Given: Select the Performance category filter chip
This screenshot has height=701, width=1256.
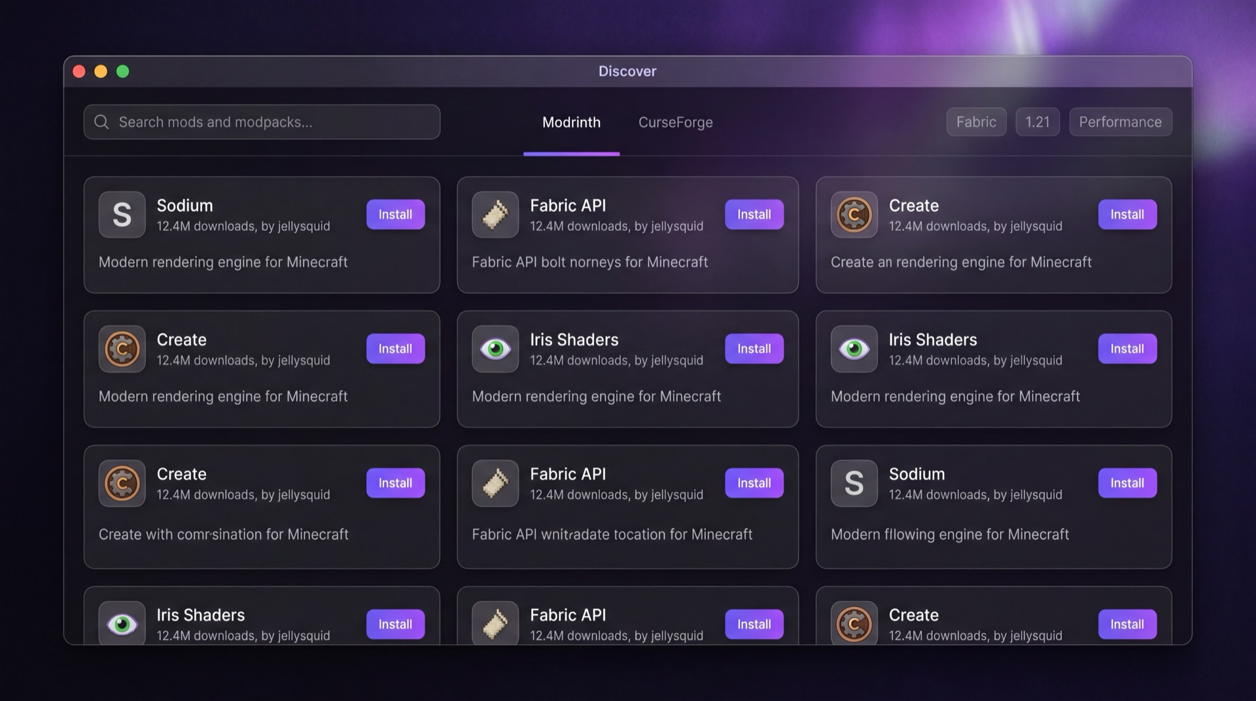Looking at the screenshot, I should [x=1121, y=122].
